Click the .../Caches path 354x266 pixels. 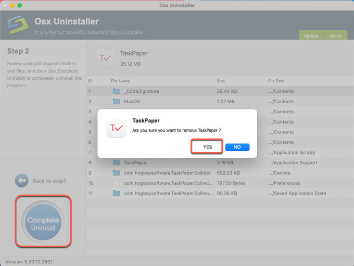click(x=279, y=173)
